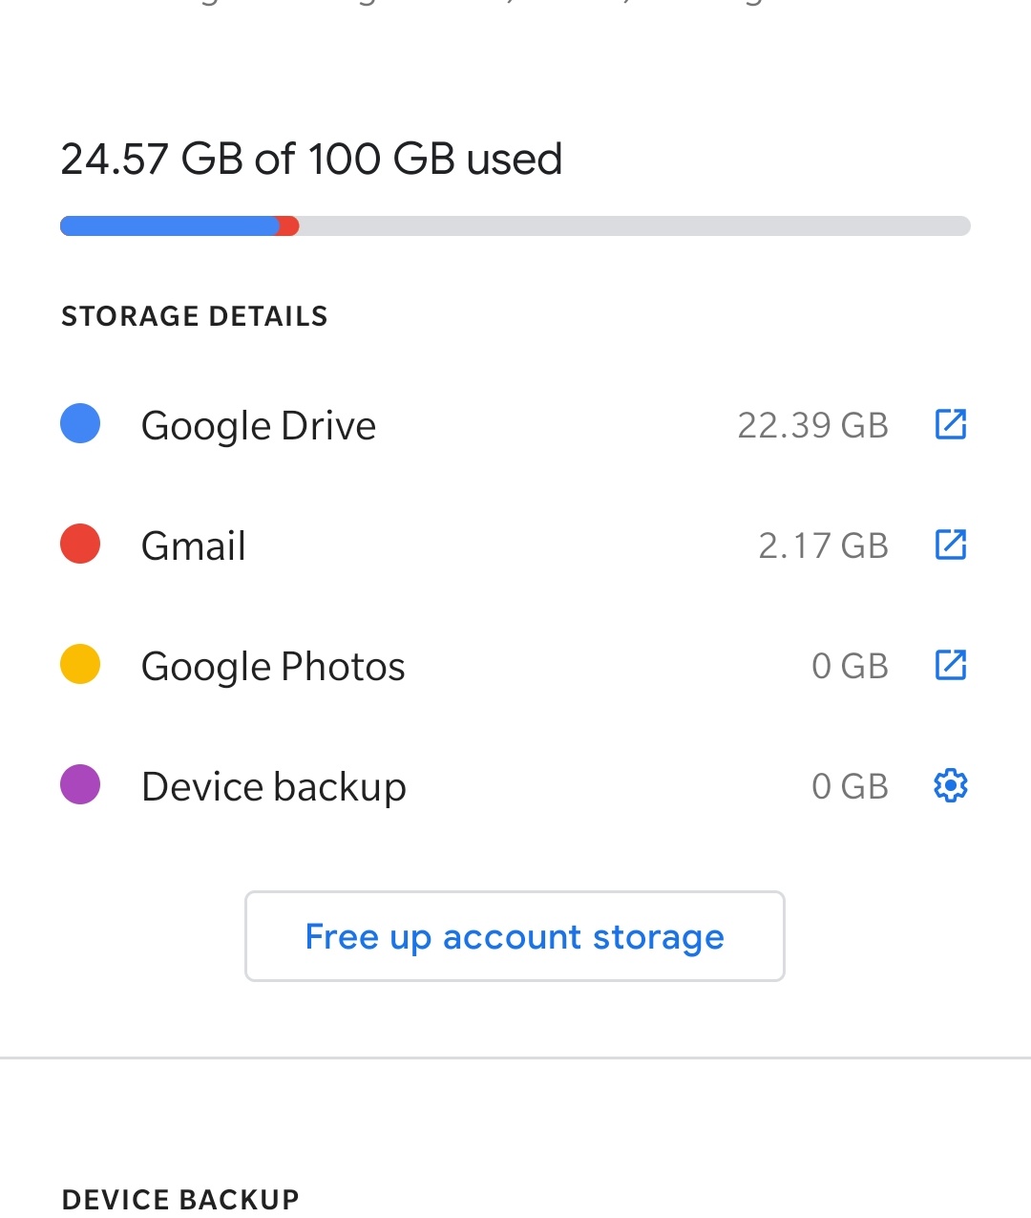Tap the 24.57 GB of 100 GB used text
Screen dimensions: 1031x1218
[311, 159]
